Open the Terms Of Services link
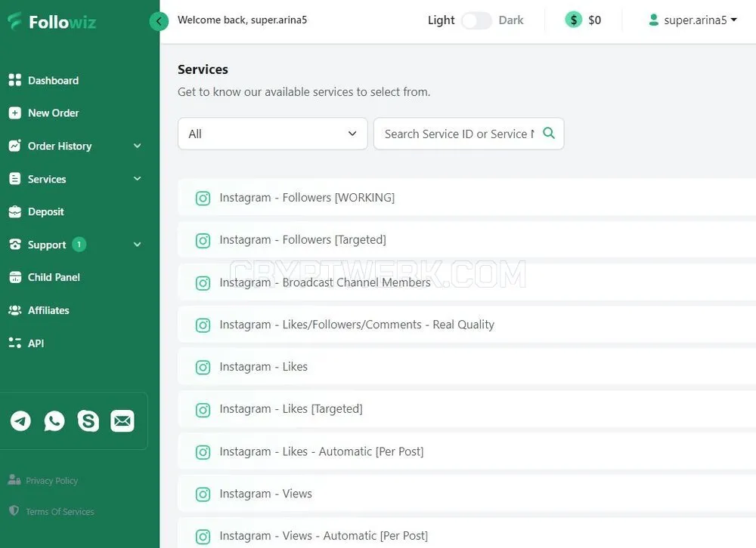Viewport: 756px width, 548px height. 60,512
